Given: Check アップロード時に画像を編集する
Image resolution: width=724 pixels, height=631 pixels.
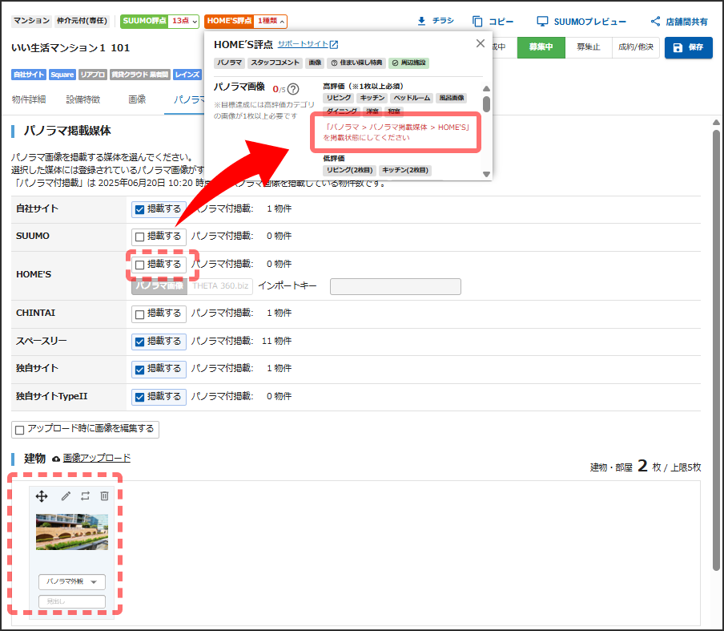Looking at the screenshot, I should coord(19,430).
